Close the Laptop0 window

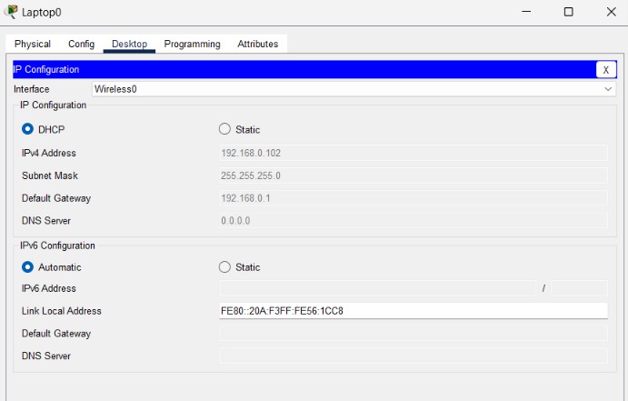(x=611, y=12)
